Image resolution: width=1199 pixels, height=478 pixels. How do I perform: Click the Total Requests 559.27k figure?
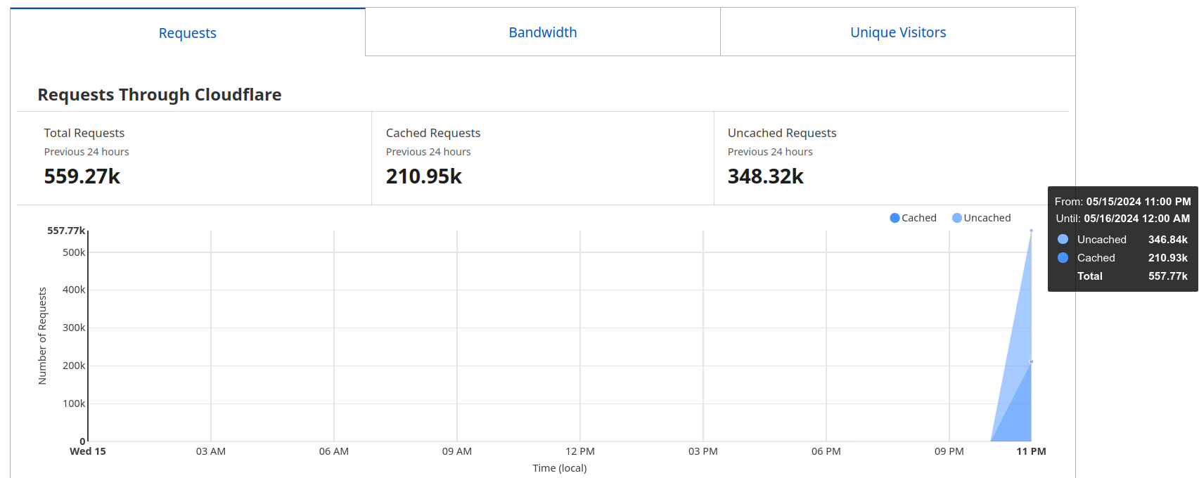point(82,176)
